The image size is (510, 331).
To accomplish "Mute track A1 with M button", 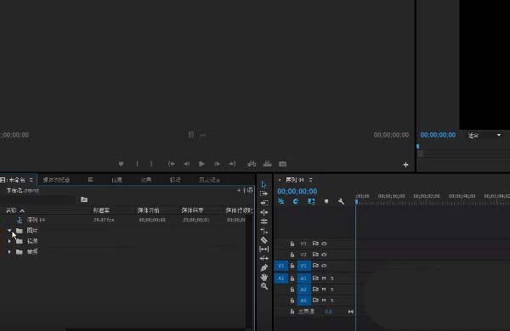I will point(324,278).
